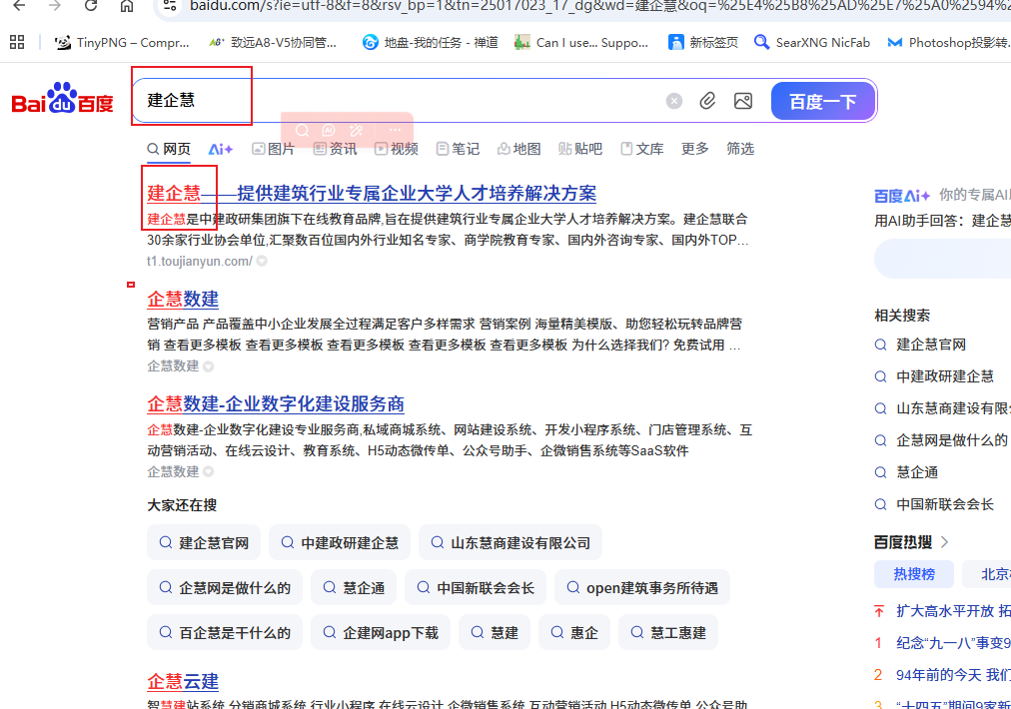Expand shield icon next to t1.toujianyun.com
This screenshot has height=709, width=1011.
coord(262,261)
